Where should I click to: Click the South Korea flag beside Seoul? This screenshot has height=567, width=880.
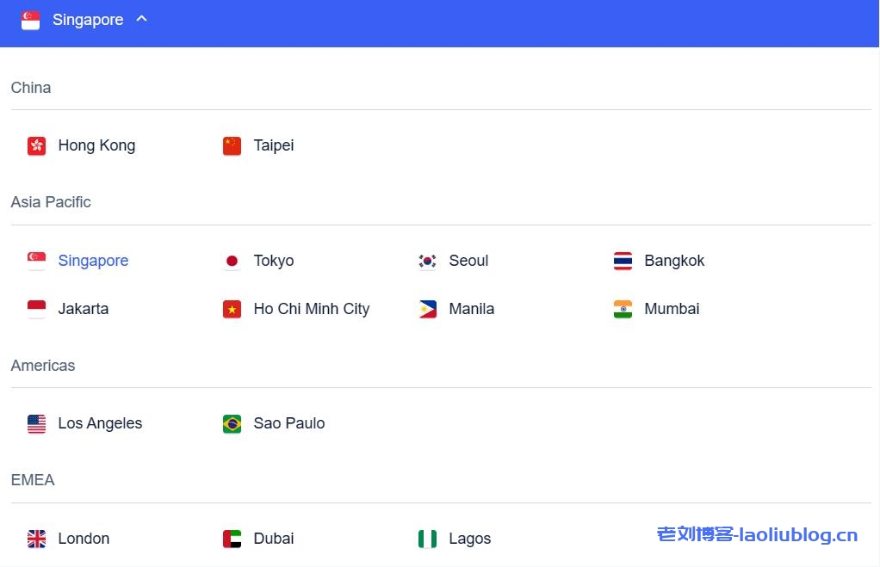[x=427, y=261]
